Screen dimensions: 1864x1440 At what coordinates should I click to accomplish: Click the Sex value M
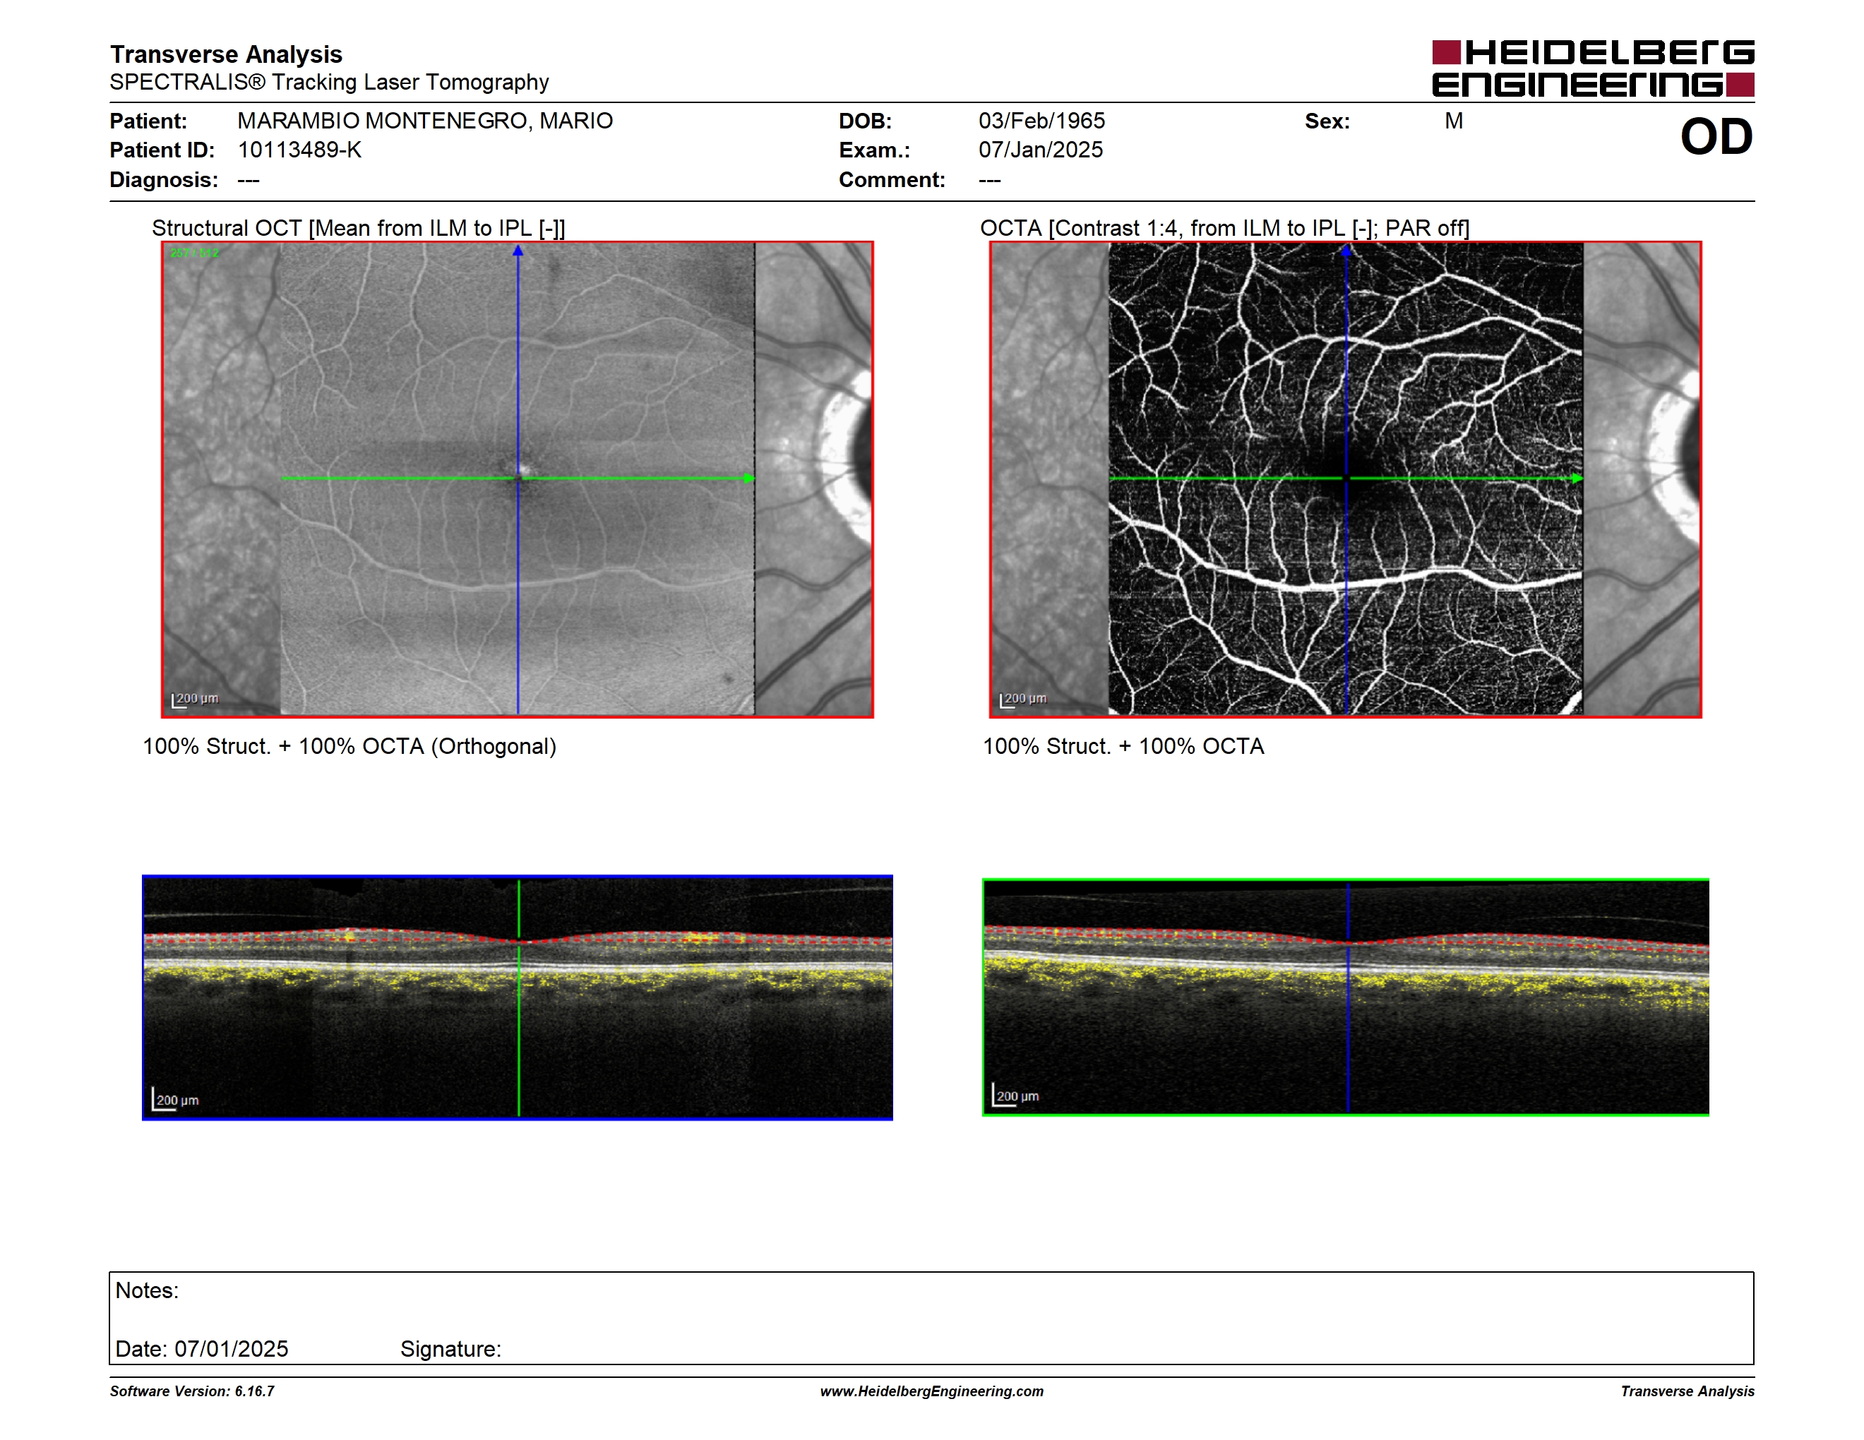[x=1454, y=121]
